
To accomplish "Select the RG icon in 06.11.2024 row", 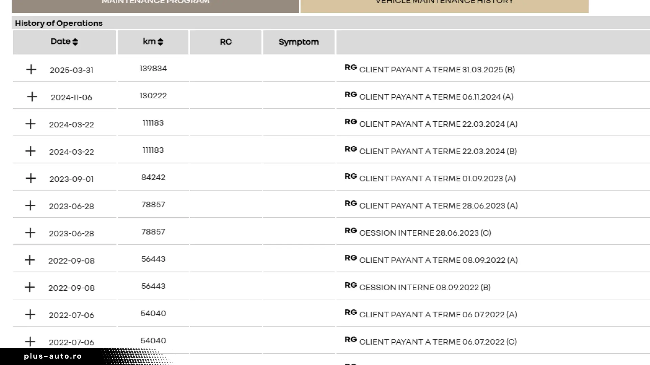I will [x=351, y=95].
